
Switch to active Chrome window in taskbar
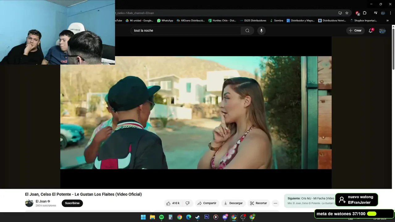(x=234, y=217)
